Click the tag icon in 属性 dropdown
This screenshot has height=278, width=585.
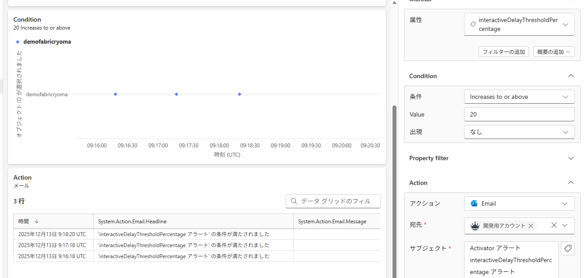pyautogui.click(x=473, y=25)
